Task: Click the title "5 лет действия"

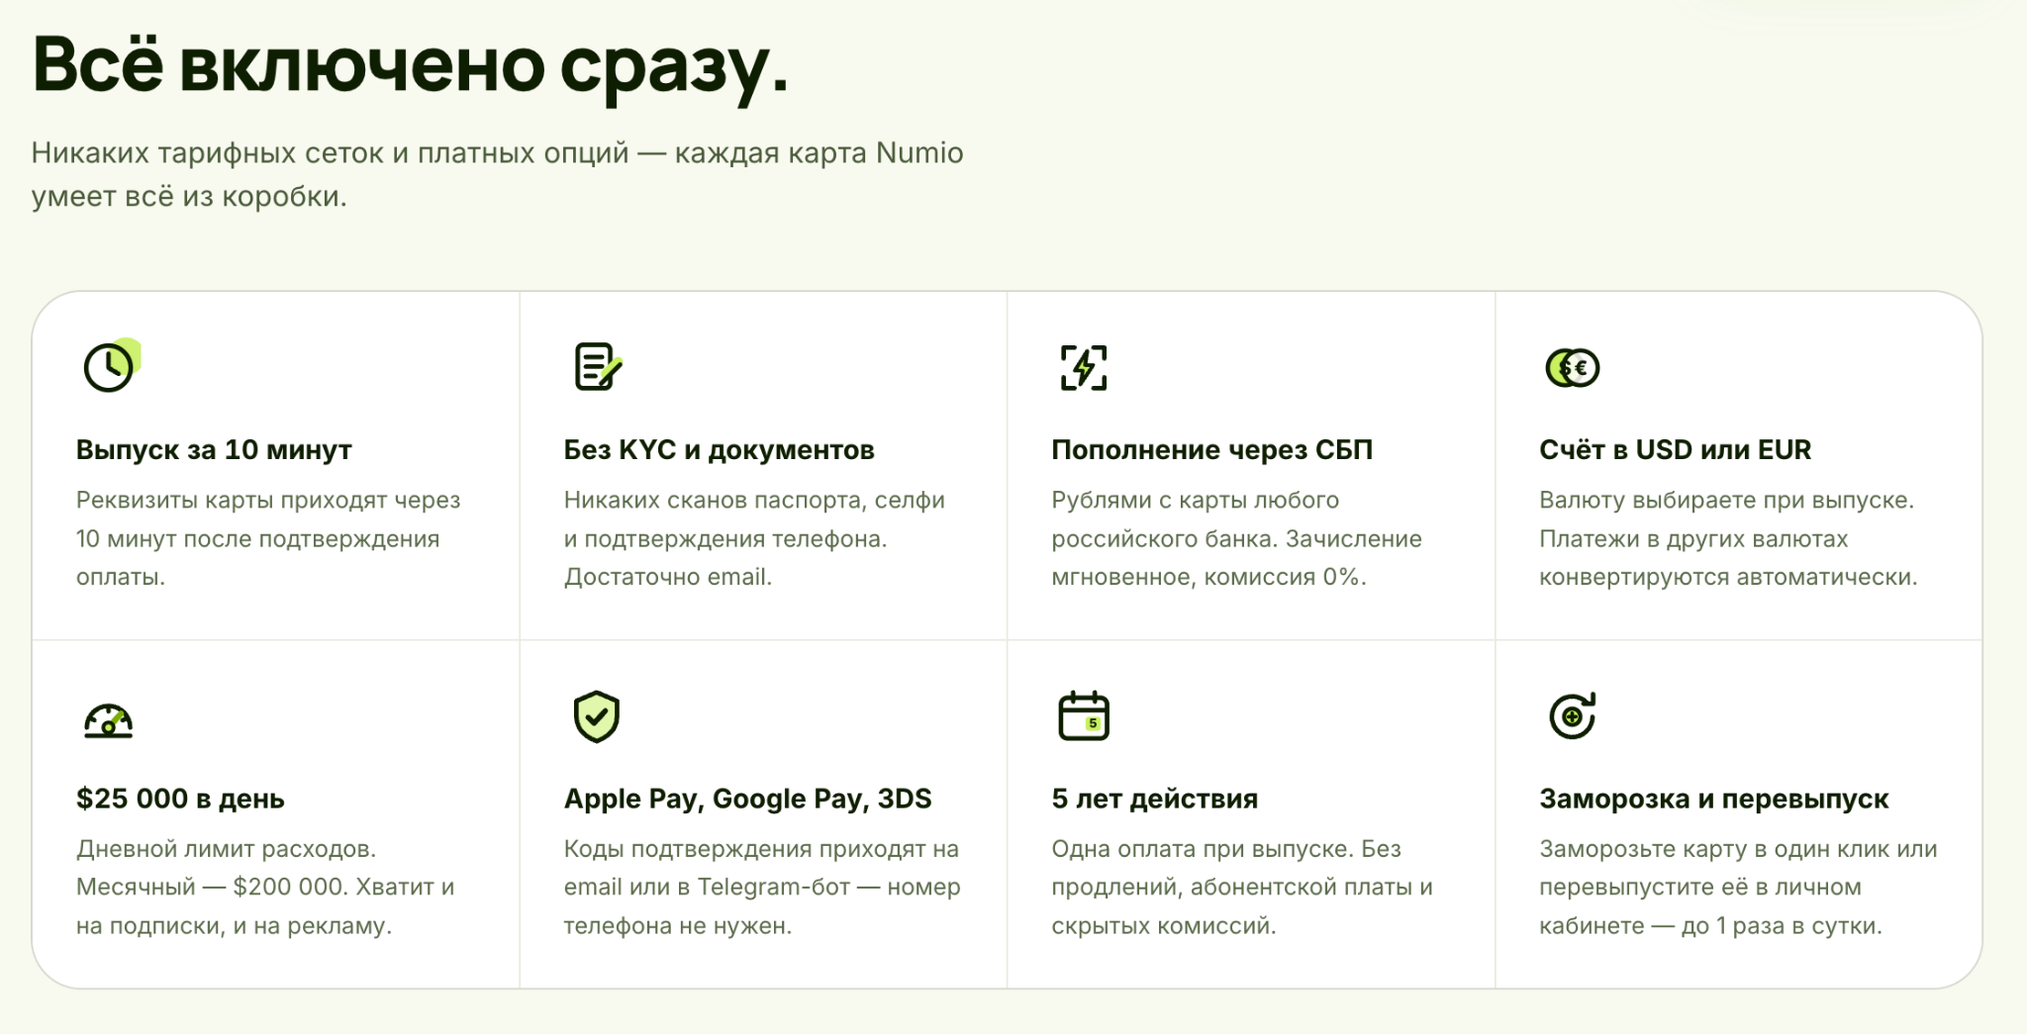Action: click(x=1155, y=799)
